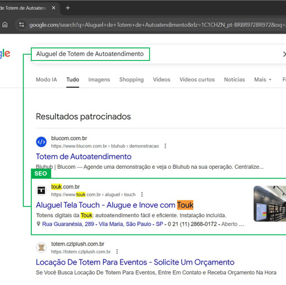Open Locação De Totem Para Eventos link

coord(135,262)
